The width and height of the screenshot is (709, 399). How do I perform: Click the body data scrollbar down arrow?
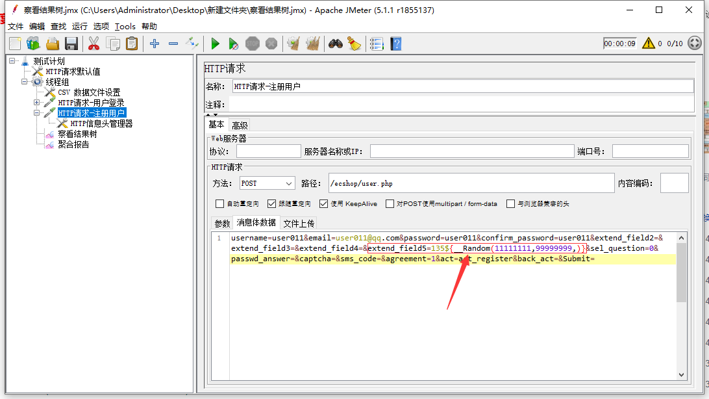tap(682, 374)
